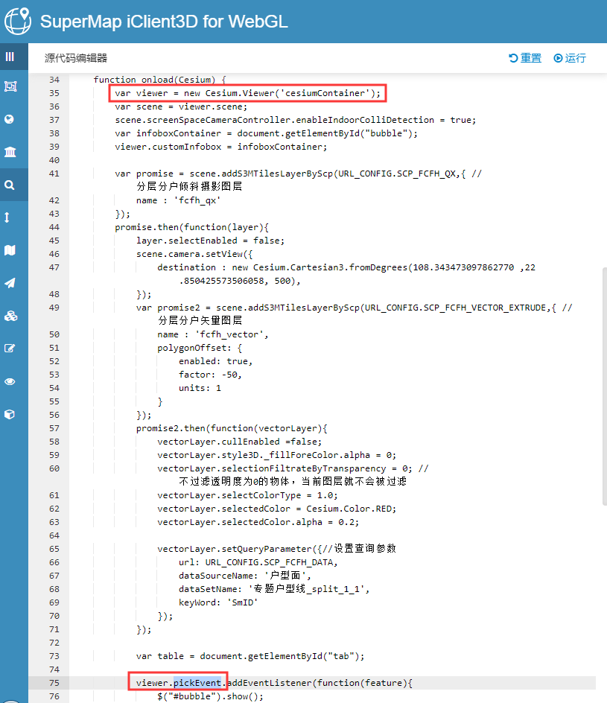Open the paper plane icon category
Viewport: 607px width, 703px height.
tap(10, 283)
